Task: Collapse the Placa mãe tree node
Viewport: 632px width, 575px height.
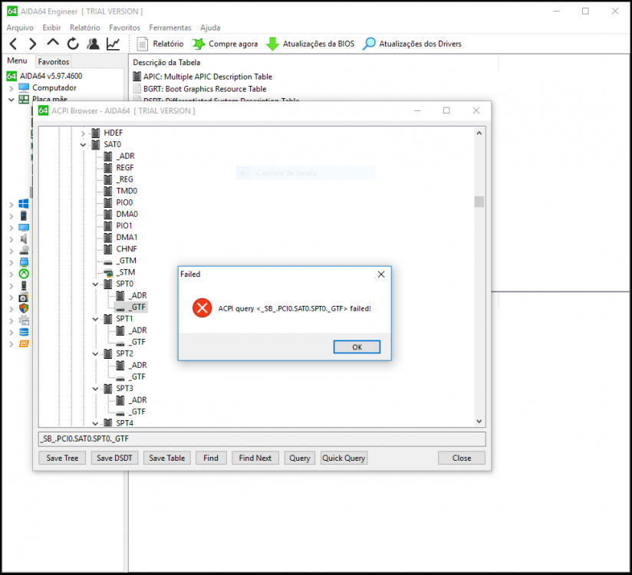Action: pyautogui.click(x=12, y=100)
